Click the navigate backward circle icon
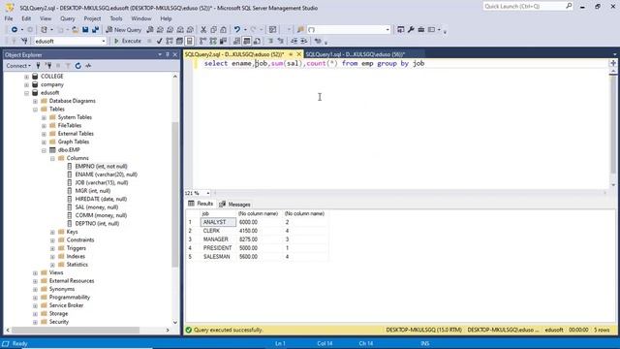The height and width of the screenshot is (349, 620). click(x=15, y=30)
